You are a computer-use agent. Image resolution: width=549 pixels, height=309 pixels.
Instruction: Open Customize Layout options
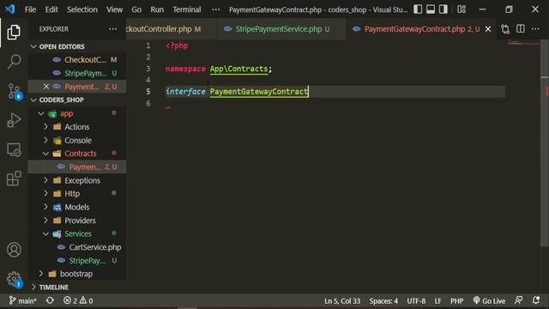coord(462,9)
